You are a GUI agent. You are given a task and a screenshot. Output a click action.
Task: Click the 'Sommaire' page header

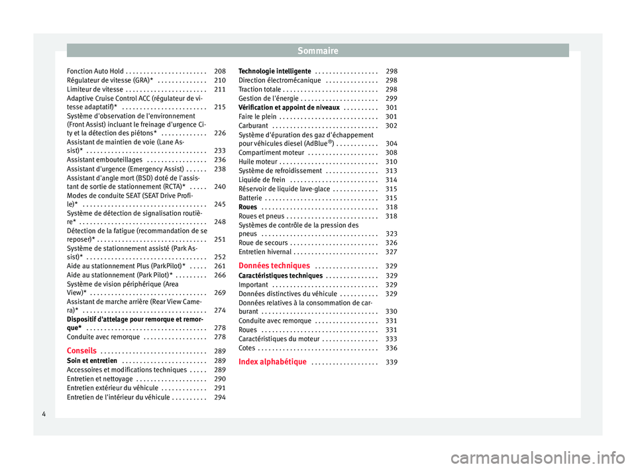(x=318, y=51)
